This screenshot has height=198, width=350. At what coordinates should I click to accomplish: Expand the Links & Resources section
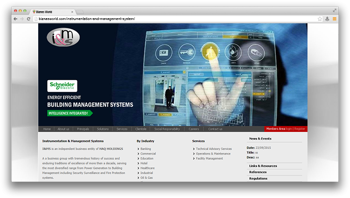[263, 166]
